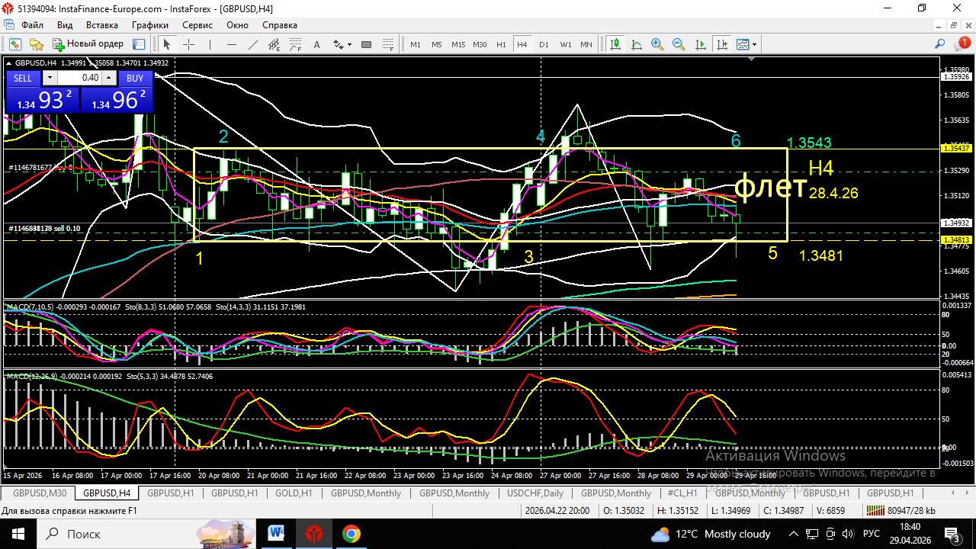Open the #CL,H1 chart tab
976x549 pixels.
point(682,493)
